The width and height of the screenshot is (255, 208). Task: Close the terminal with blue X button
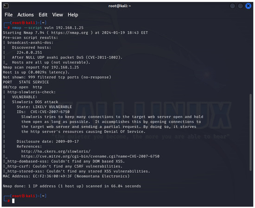click(248, 6)
